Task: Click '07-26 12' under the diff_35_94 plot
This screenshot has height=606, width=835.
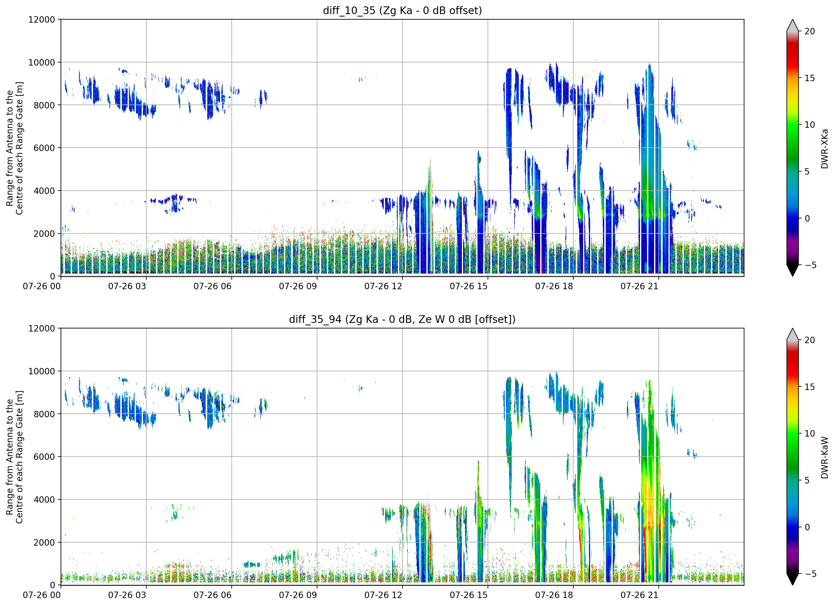Action: click(x=383, y=595)
